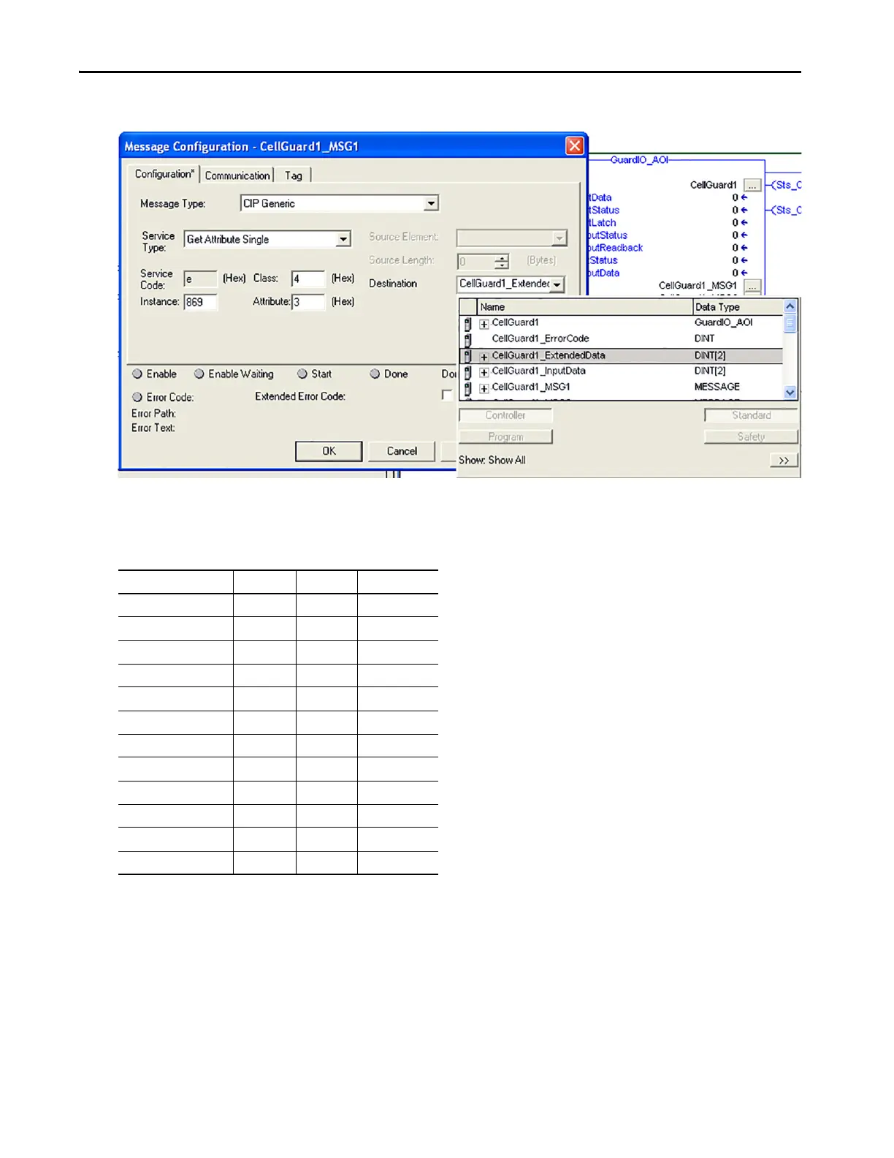This screenshot has width=894, height=1158.
Task: Select the CellGuard1_InputData tag row
Action: point(622,371)
